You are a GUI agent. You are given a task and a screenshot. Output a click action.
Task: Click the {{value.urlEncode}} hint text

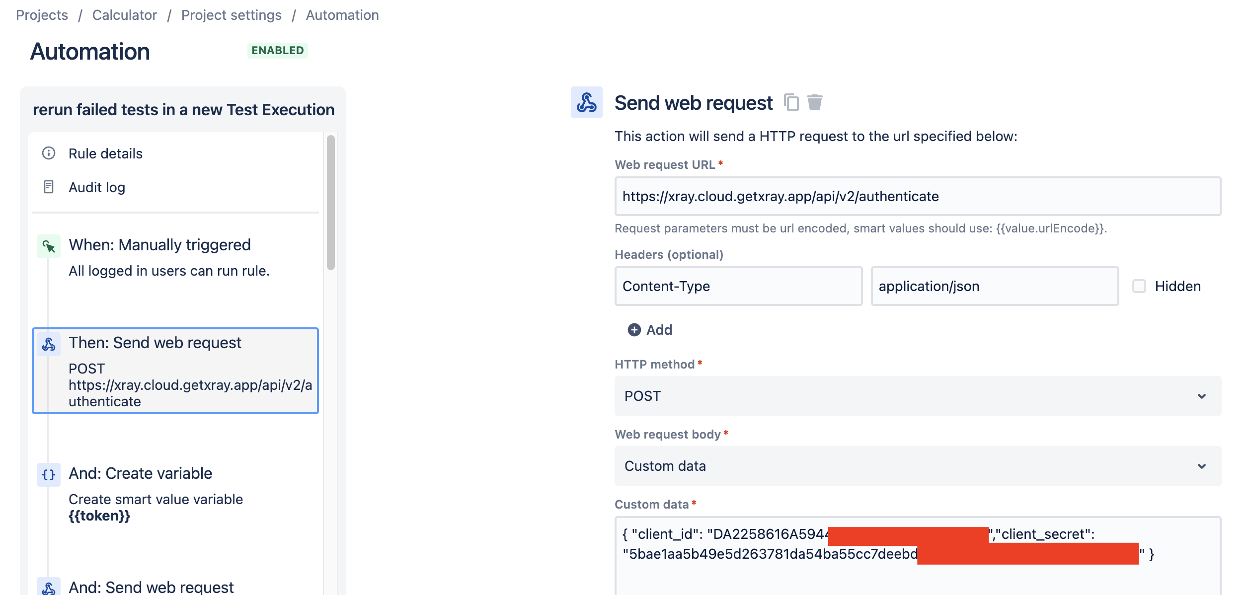[x=1050, y=228]
